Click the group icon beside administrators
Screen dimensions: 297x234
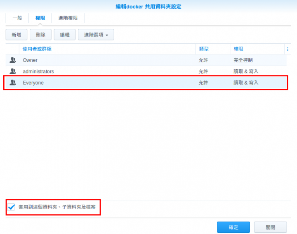(x=13, y=71)
